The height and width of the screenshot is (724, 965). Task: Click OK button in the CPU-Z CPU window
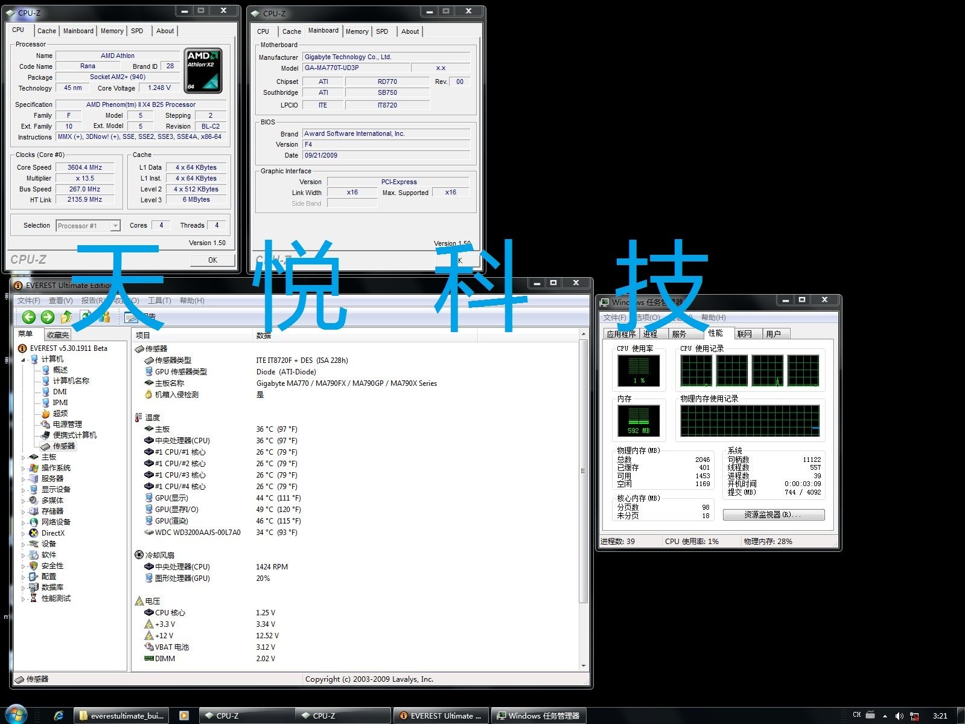coord(212,260)
